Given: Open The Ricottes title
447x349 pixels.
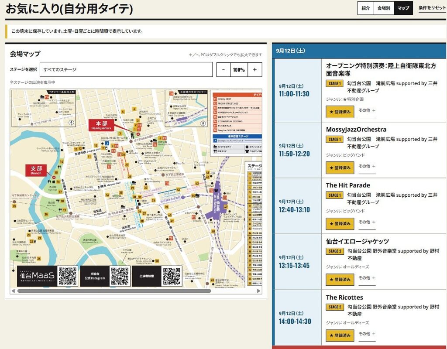Looking at the screenshot, I should [344, 297].
